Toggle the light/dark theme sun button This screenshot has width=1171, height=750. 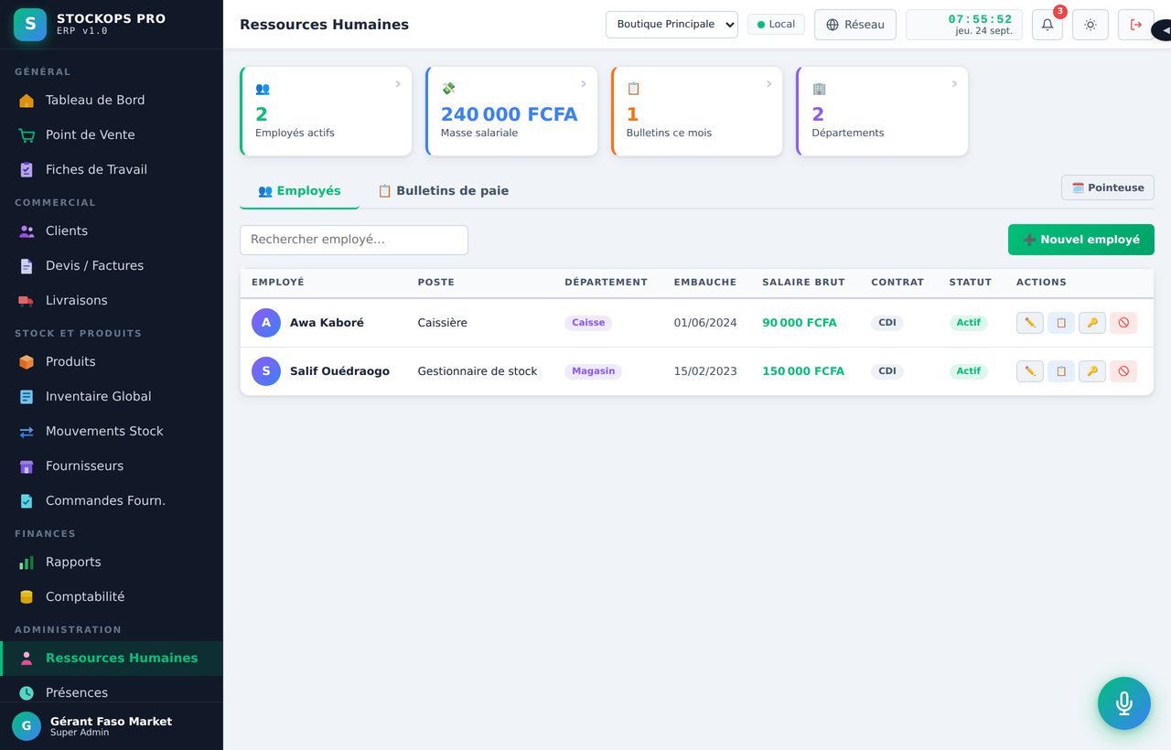1090,25
